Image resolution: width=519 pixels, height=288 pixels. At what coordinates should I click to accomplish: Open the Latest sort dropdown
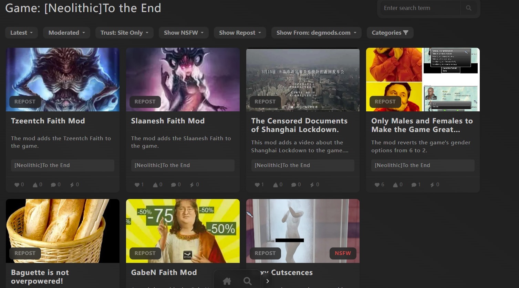21,33
